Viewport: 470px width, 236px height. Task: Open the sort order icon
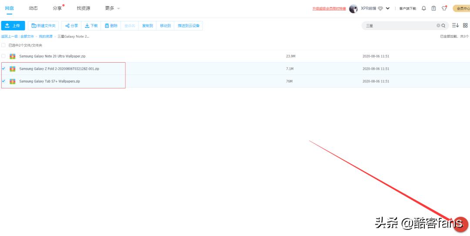455,26
